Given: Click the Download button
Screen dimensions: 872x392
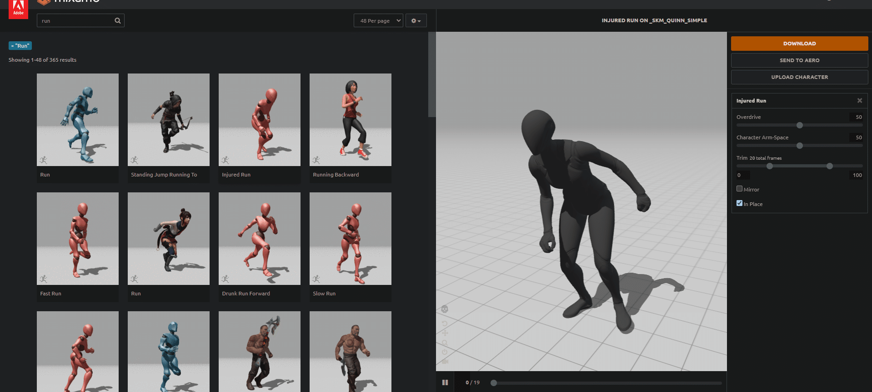Looking at the screenshot, I should 799,44.
